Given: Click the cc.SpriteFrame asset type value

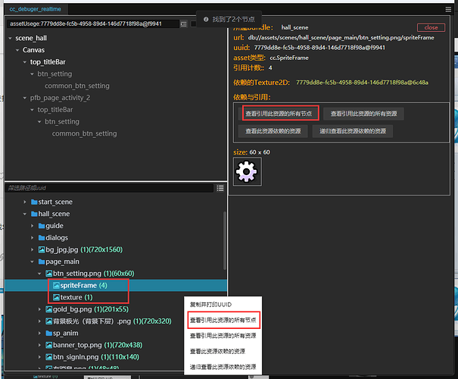Looking at the screenshot, I should pos(289,58).
